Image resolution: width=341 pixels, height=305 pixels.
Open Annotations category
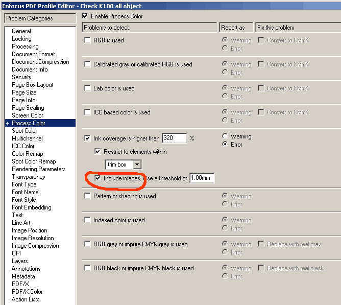click(26, 269)
